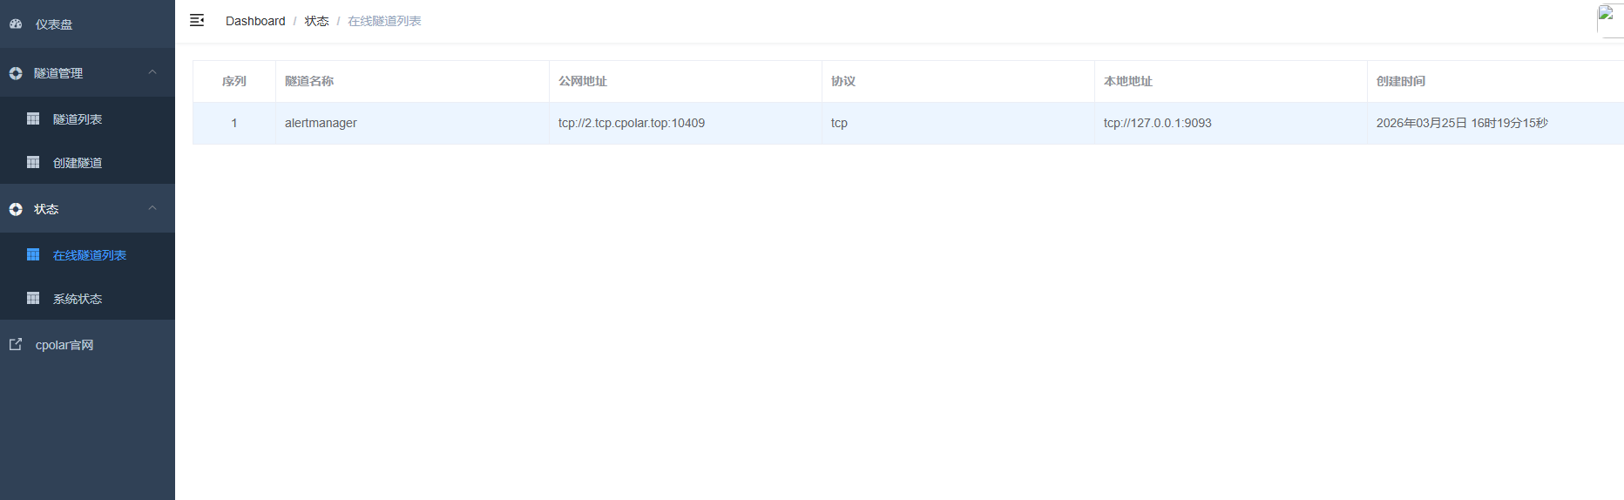Screen dimensions: 1624x500
Task: Click the grid icon beside 系统状态
Action: (33, 298)
